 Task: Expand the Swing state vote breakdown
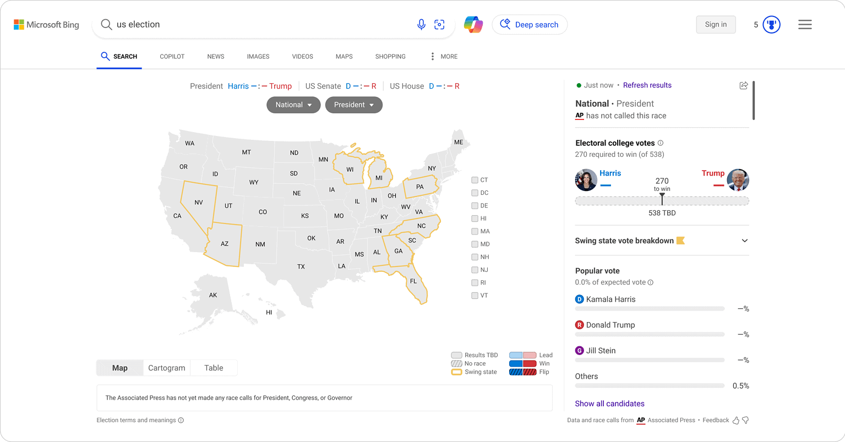(x=744, y=241)
